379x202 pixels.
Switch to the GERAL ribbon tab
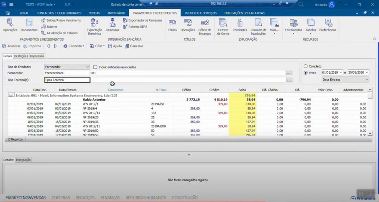[x=24, y=13]
